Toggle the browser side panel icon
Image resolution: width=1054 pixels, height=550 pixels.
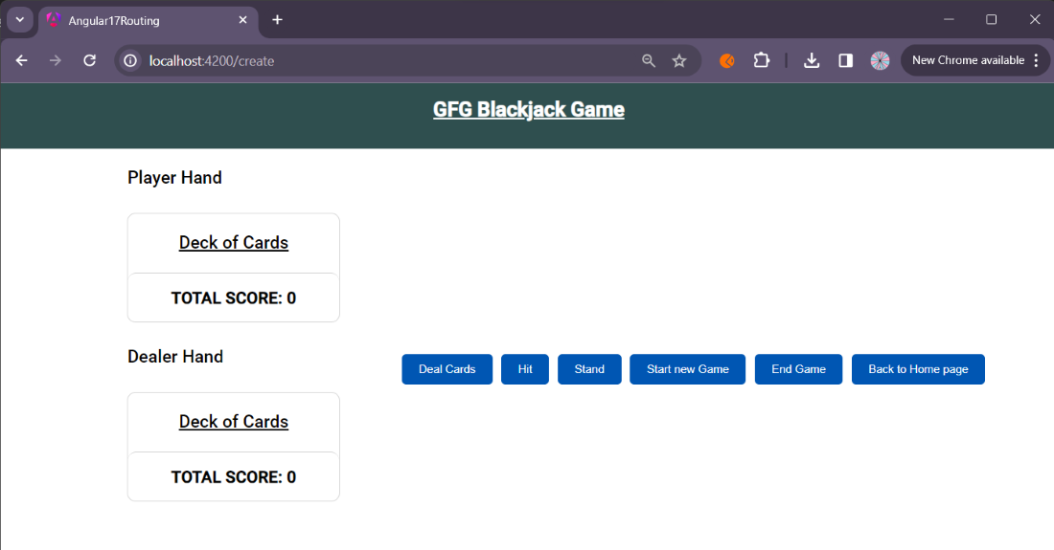[846, 61]
